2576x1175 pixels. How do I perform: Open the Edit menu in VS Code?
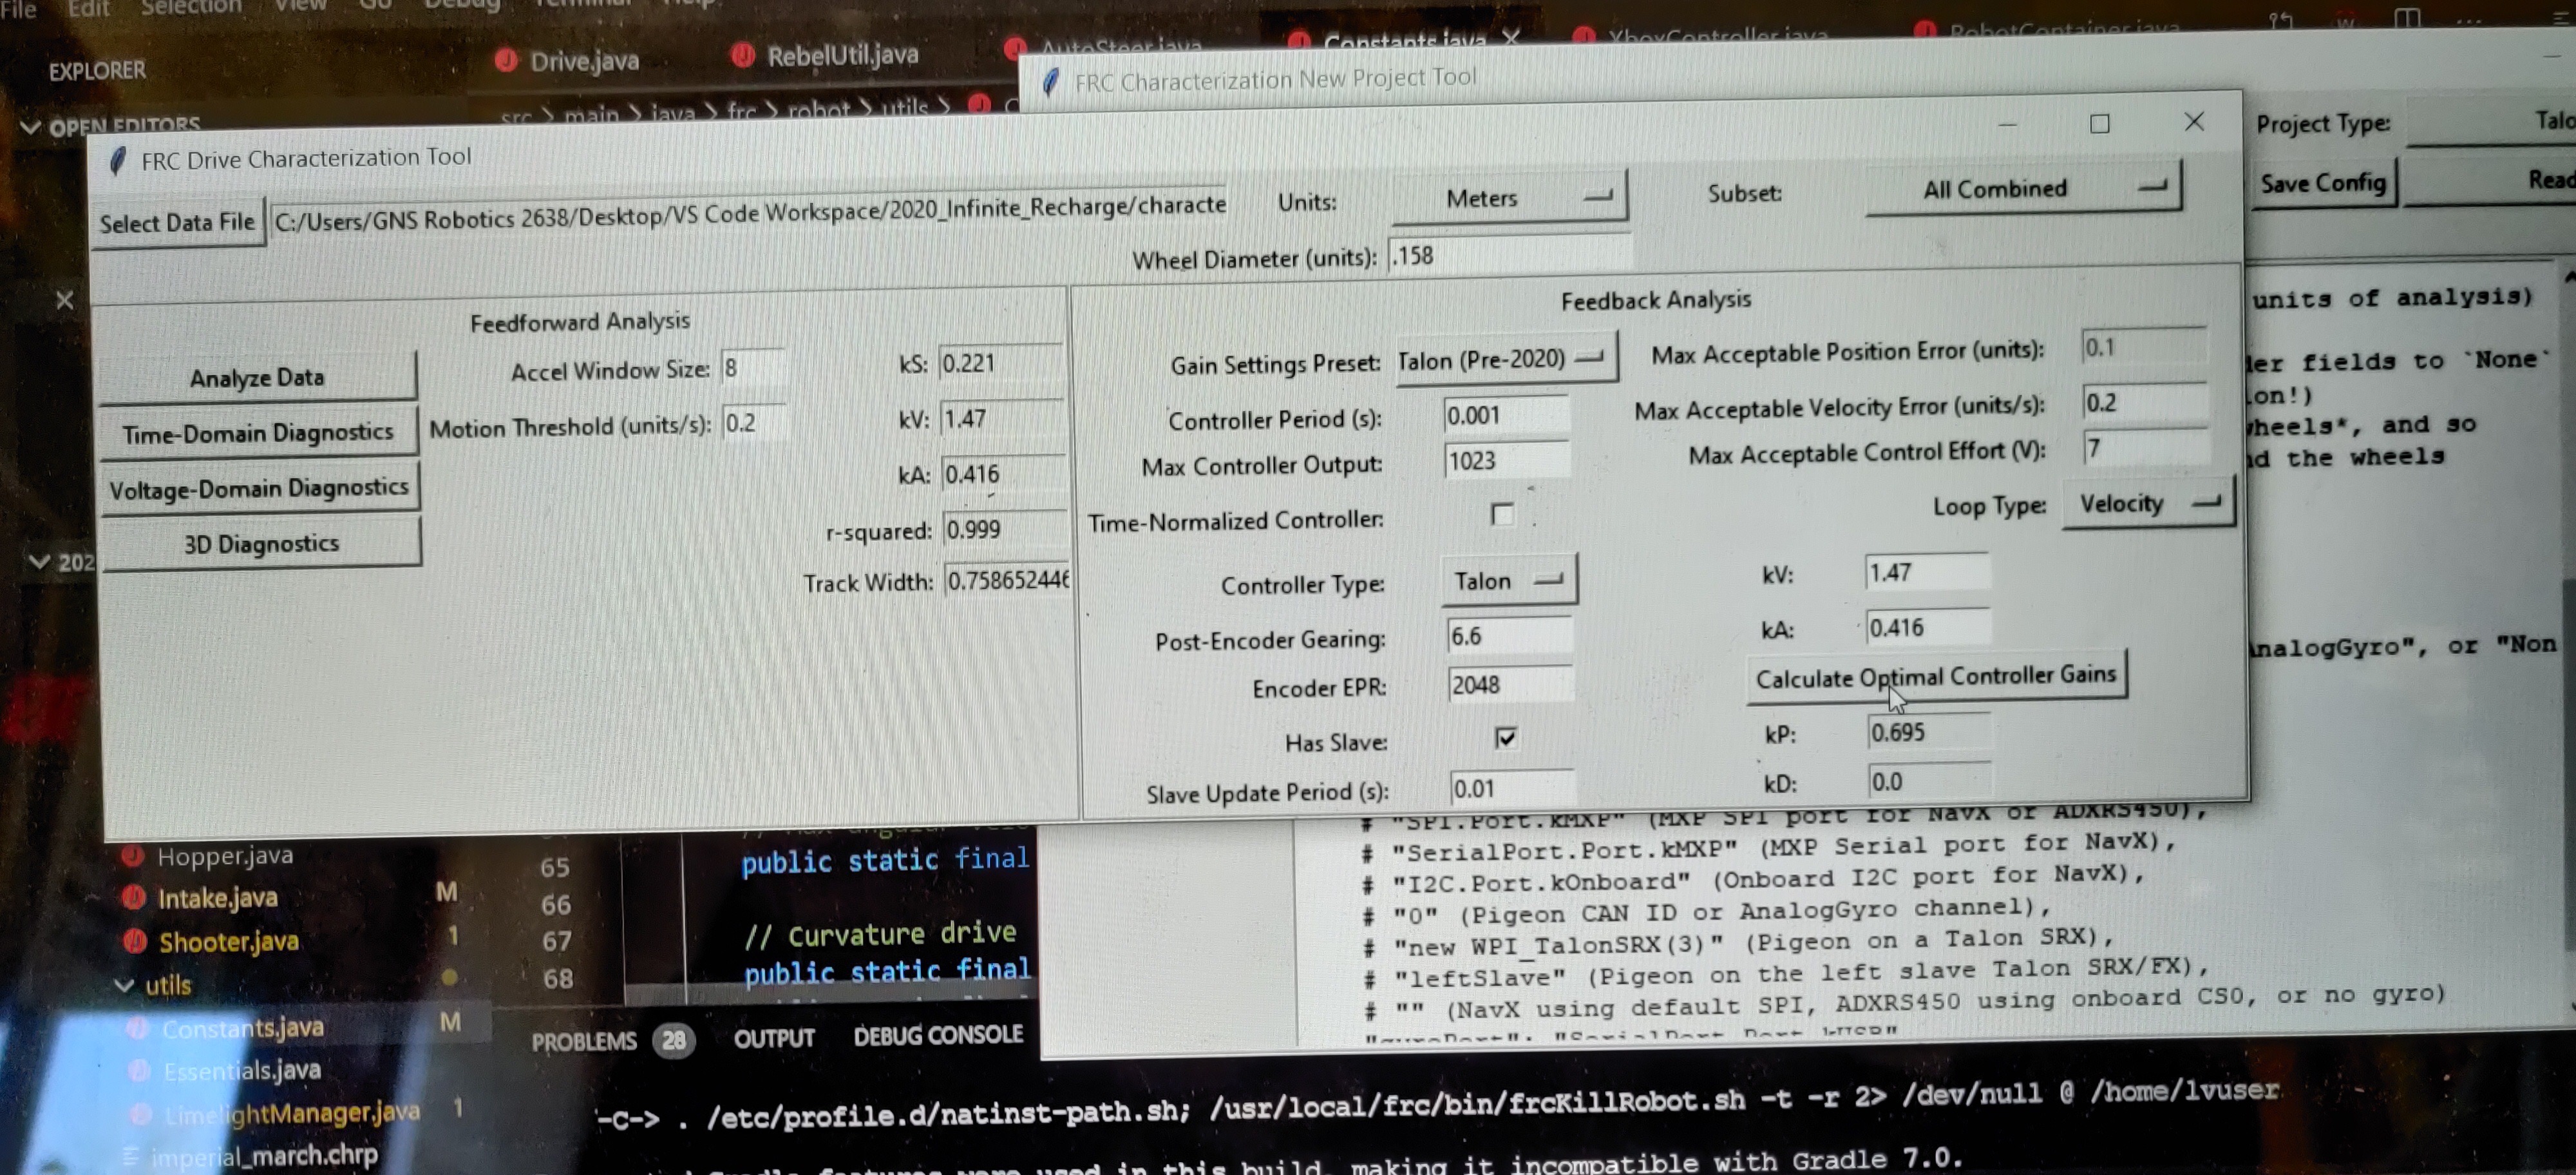point(89,9)
